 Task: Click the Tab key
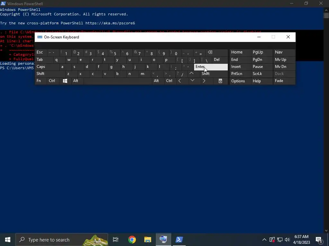44,60
